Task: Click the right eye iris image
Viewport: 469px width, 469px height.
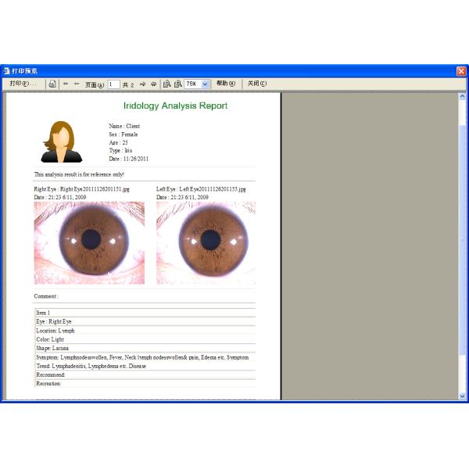Action: 89,243
